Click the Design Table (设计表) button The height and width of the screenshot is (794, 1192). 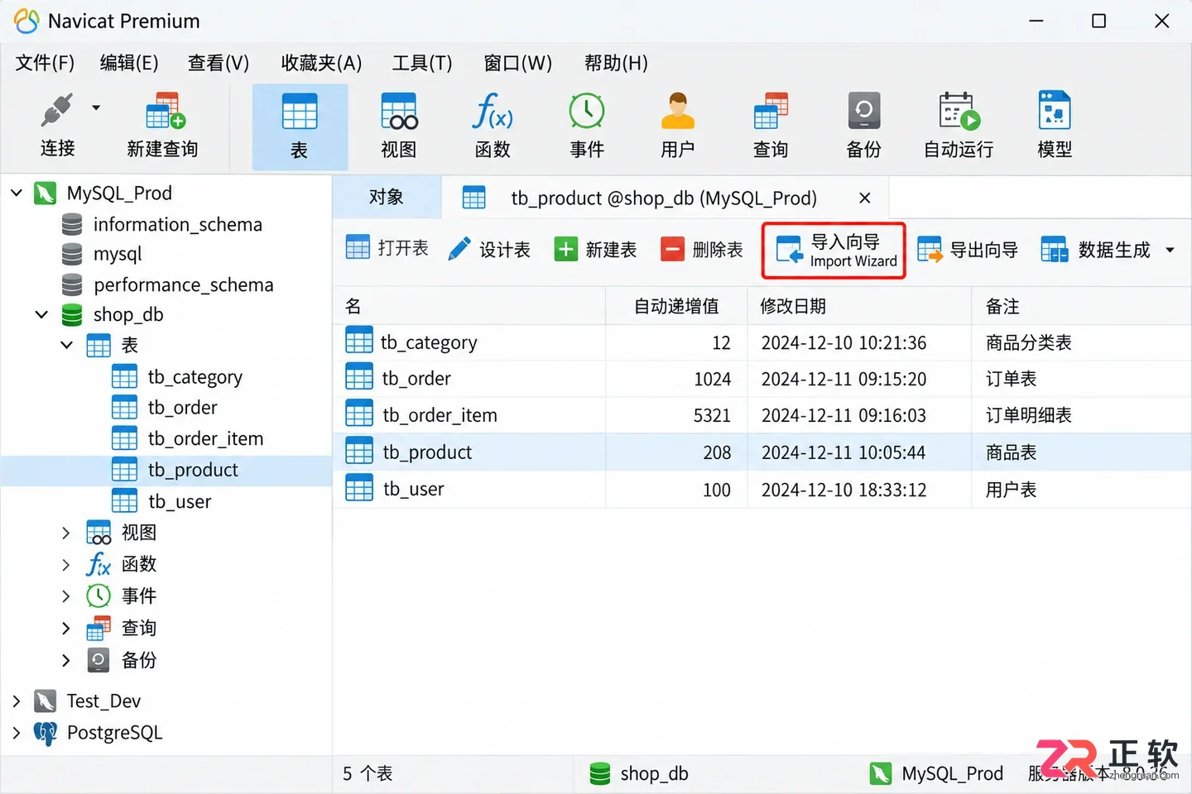(x=489, y=249)
